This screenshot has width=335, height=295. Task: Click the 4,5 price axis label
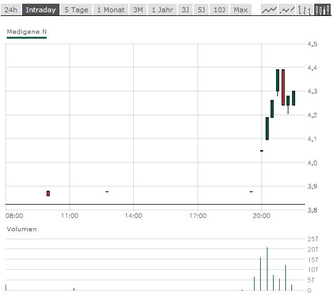[x=312, y=44]
